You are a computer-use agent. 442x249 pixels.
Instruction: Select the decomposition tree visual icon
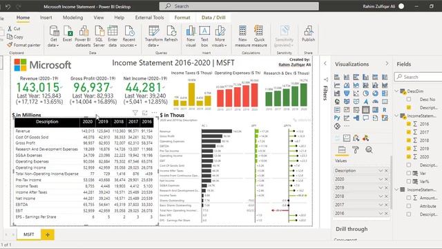[x=356, y=118]
